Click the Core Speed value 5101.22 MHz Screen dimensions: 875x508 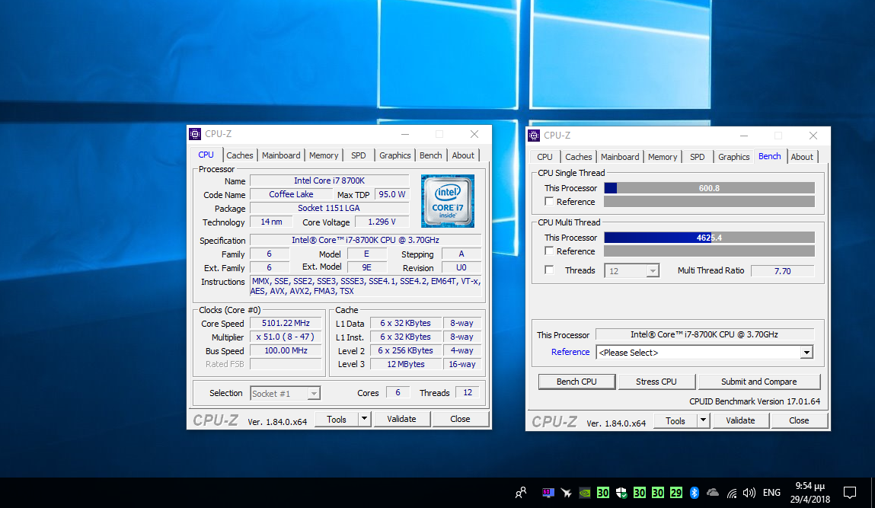point(286,323)
